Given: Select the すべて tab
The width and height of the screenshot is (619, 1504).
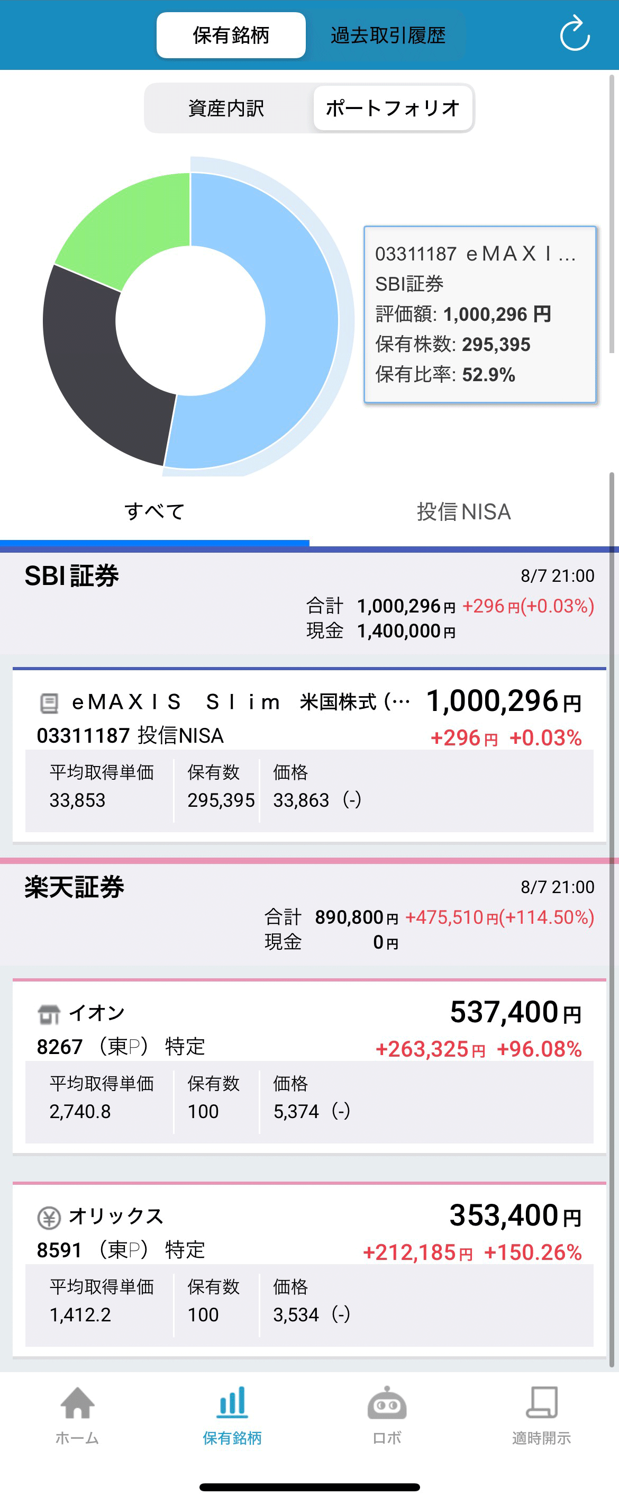Looking at the screenshot, I should 154,511.
